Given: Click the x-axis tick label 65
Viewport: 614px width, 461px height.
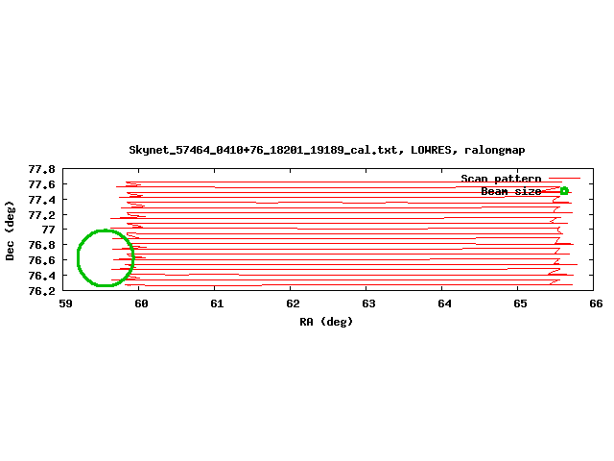Looking at the screenshot, I should tap(520, 303).
